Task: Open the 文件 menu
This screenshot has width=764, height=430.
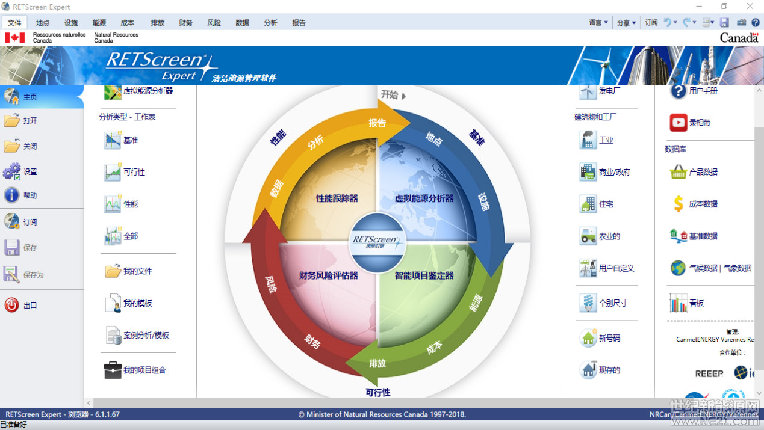Action: [x=14, y=23]
